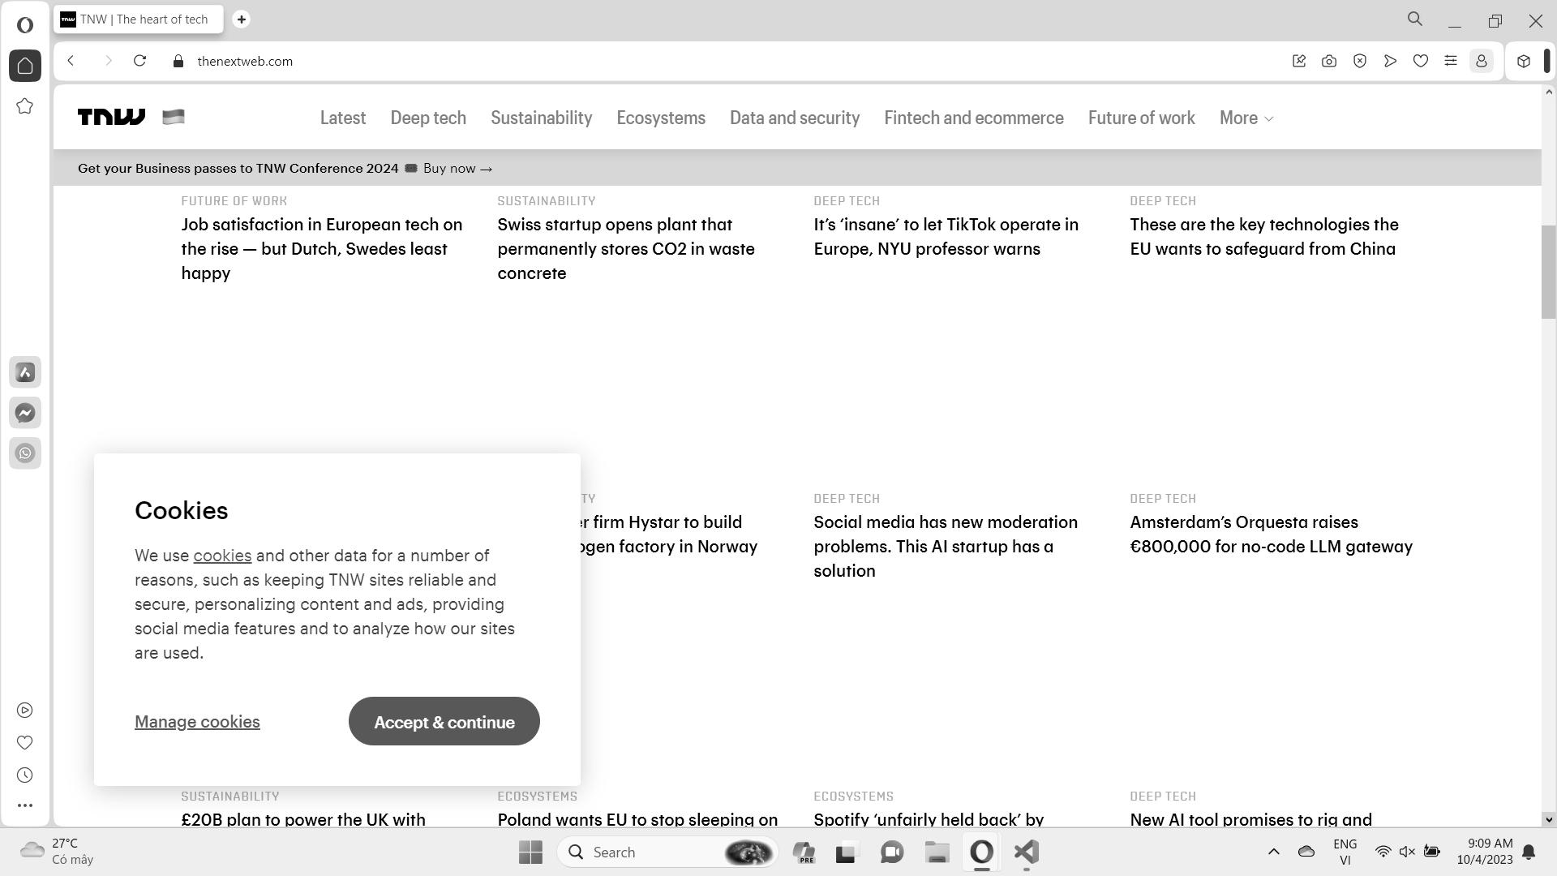Screen dimensions: 1557x876
Task: Open the browser settings hamburger icon
Action: click(x=1451, y=61)
